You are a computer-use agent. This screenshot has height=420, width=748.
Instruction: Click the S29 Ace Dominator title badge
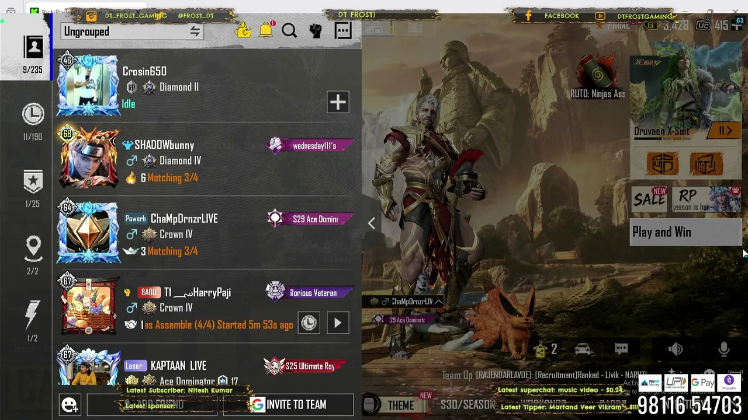click(x=311, y=219)
